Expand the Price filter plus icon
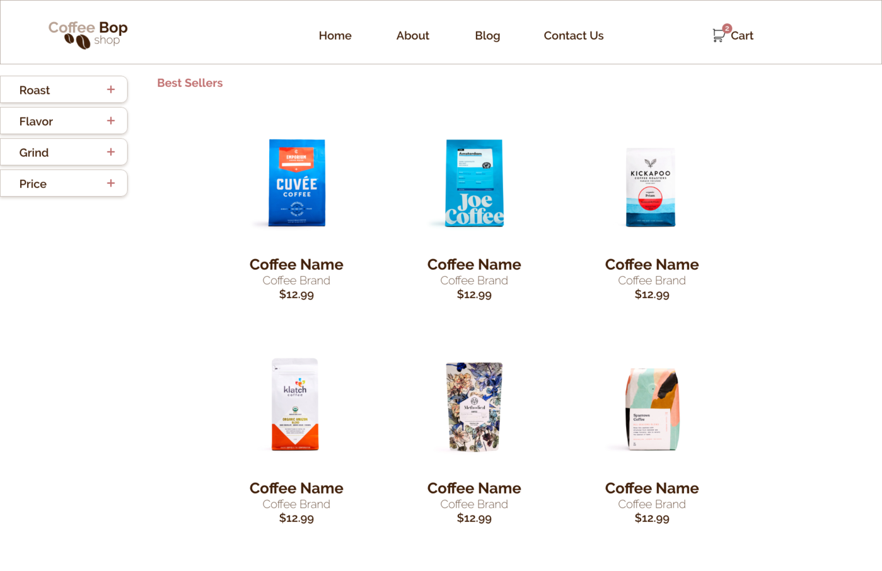Viewport: 882px width, 571px height. tap(111, 183)
